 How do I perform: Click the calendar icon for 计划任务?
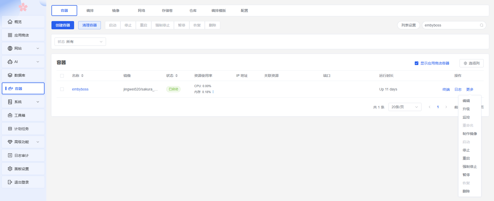pyautogui.click(x=10, y=129)
